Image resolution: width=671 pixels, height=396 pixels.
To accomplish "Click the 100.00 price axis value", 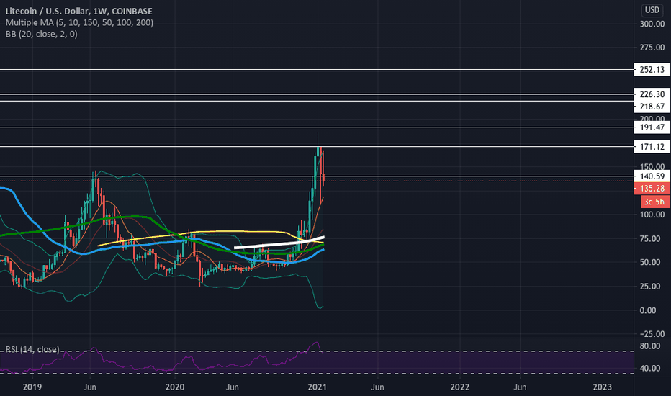I will [x=652, y=215].
